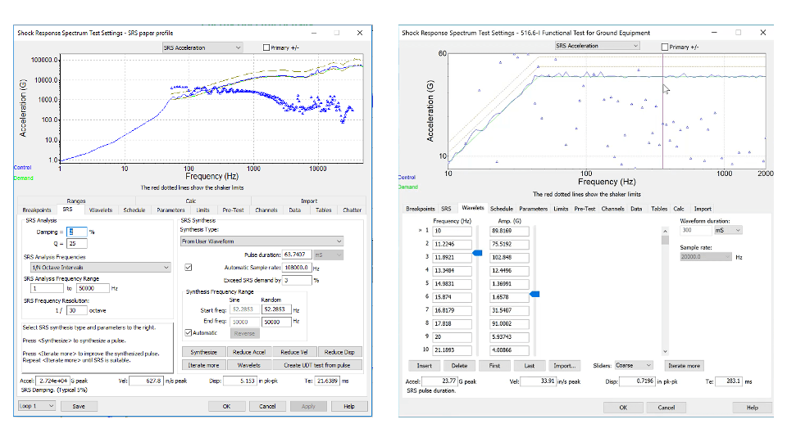
Task: Click Iterate more in SRS Synthesis panel
Action: click(x=204, y=365)
